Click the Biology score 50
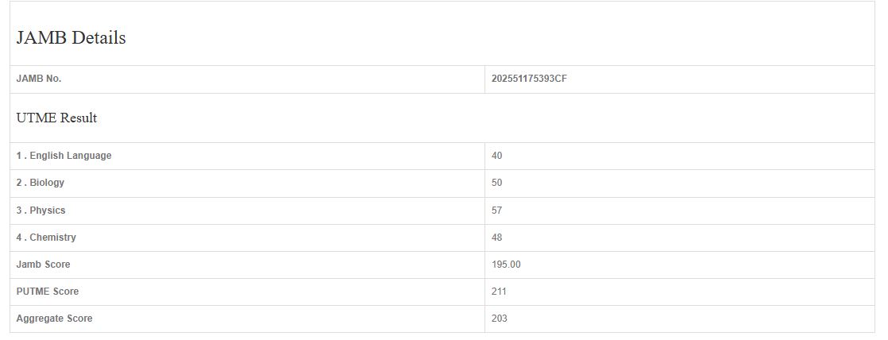Viewport: 888px width, 340px height. click(497, 183)
